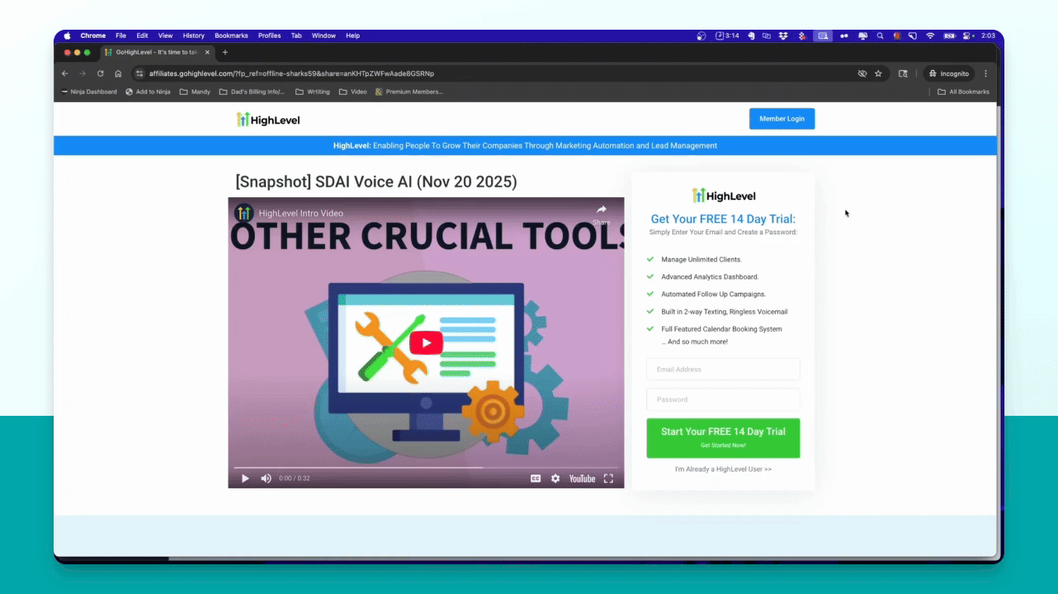Open the Bookmarks menu
This screenshot has width=1058, height=594.
(231, 35)
